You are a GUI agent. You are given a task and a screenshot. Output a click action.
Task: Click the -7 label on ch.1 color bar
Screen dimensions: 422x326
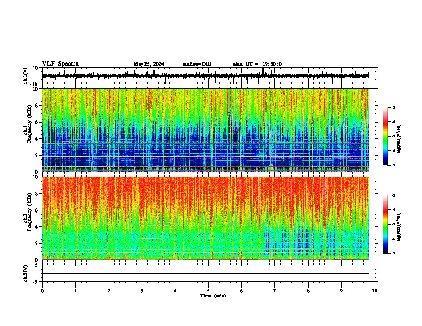(x=393, y=165)
